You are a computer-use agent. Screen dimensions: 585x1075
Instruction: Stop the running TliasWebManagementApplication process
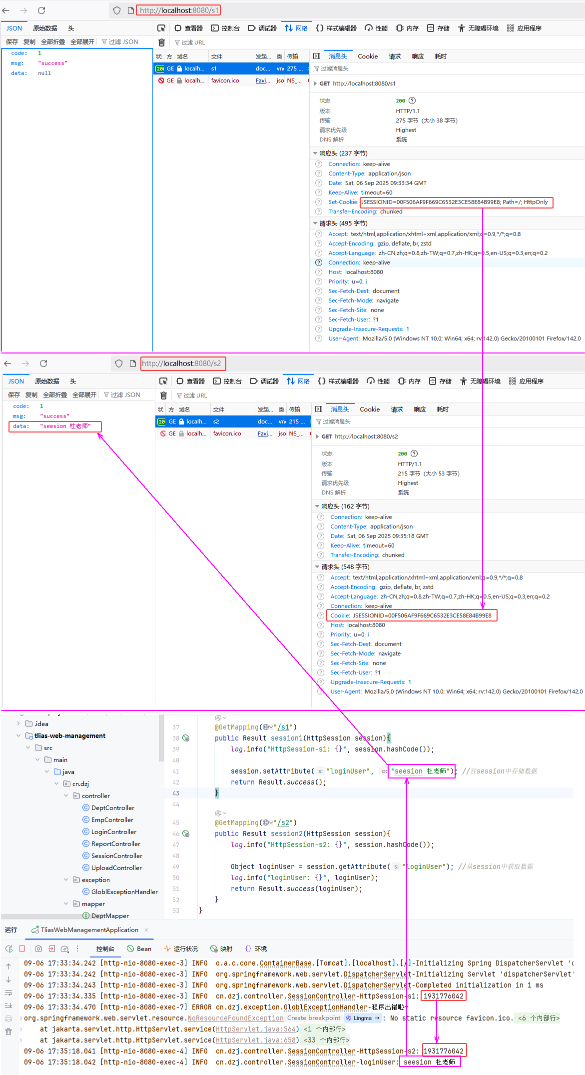click(22, 948)
